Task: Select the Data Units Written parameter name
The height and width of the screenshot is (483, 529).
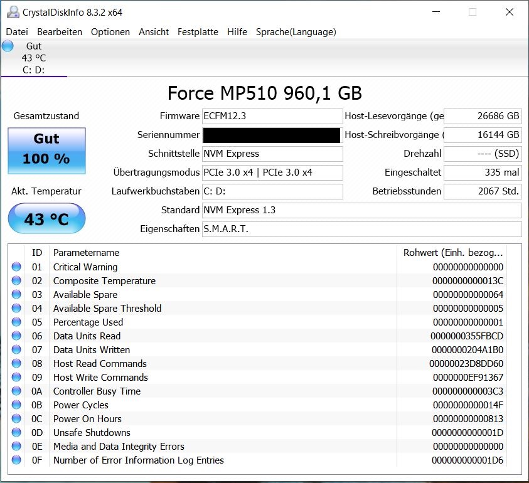Action: click(x=92, y=350)
